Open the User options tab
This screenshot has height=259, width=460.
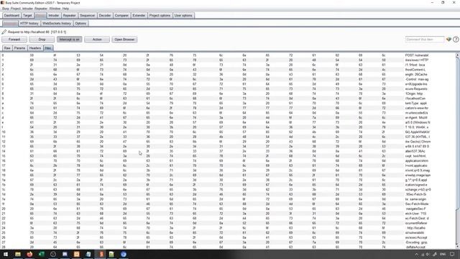[x=183, y=15]
